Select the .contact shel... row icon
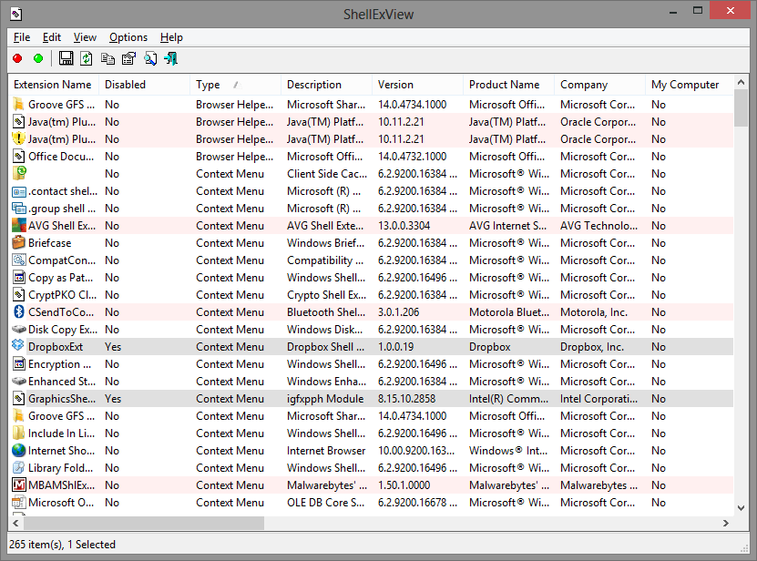The width and height of the screenshot is (757, 561). [x=18, y=191]
